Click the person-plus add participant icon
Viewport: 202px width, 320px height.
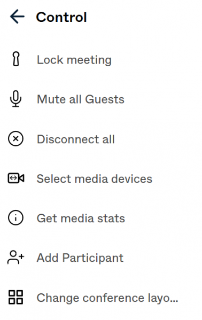(15, 257)
